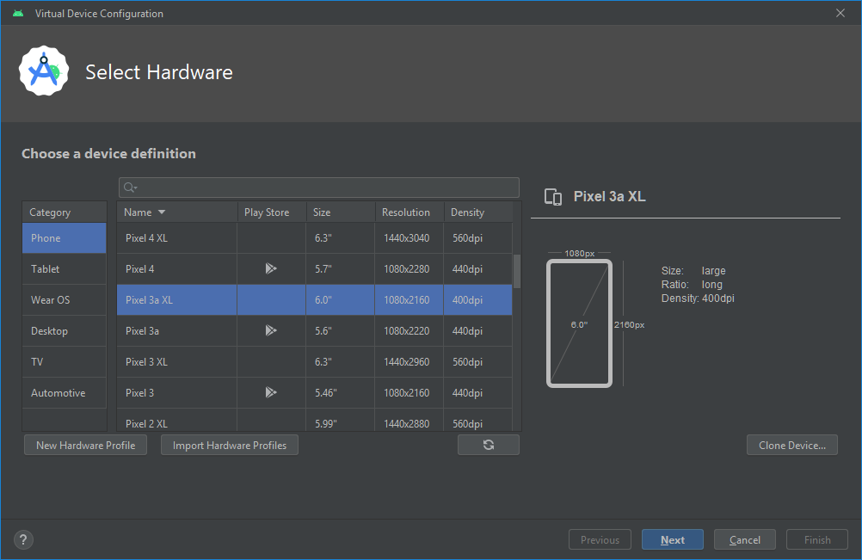Click the Next button
The image size is (862, 560).
[673, 539]
